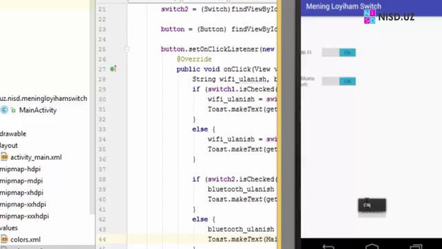Collapse the code fold marker at line 25
The image size is (442, 249).
click(127, 49)
